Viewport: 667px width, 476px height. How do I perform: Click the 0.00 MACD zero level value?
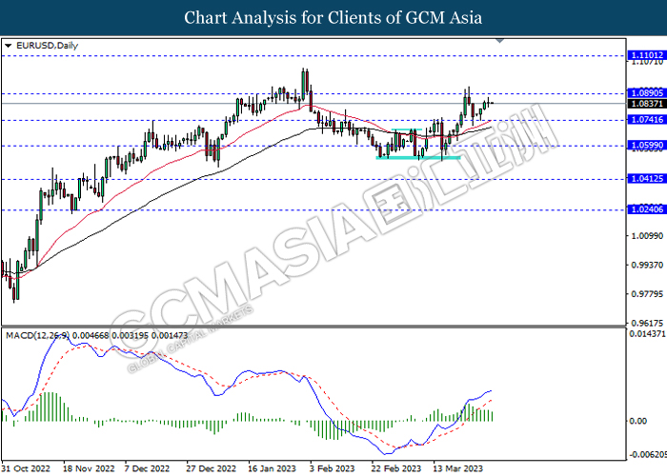[x=637, y=421]
